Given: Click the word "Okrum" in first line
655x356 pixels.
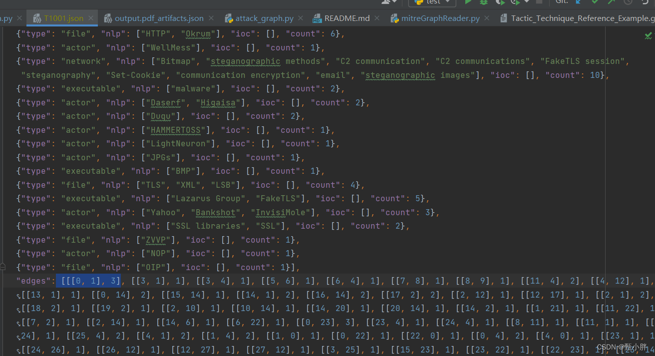Looking at the screenshot, I should pyautogui.click(x=198, y=34).
